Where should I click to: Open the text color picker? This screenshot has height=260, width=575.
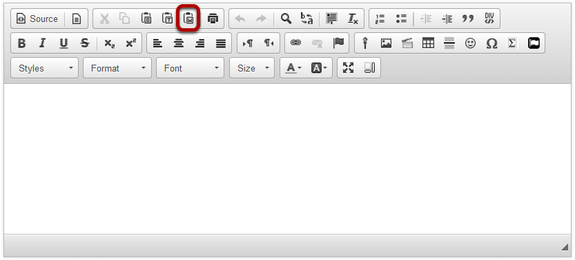(x=293, y=68)
